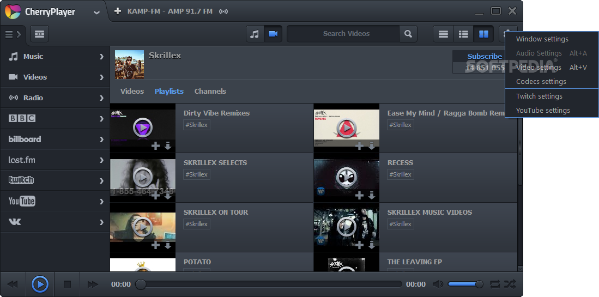Add new tab with plus icon
Image resolution: width=599 pixels, height=297 pixels.
pos(118,11)
